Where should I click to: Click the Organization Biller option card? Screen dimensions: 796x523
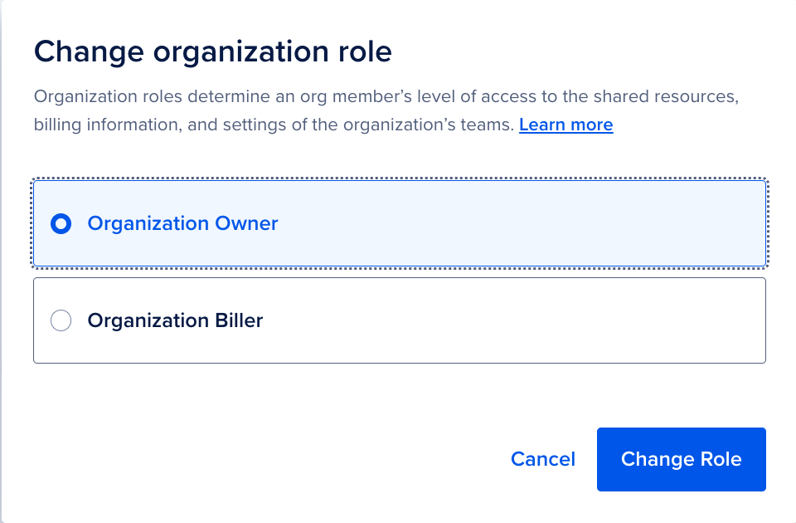pyautogui.click(x=399, y=320)
